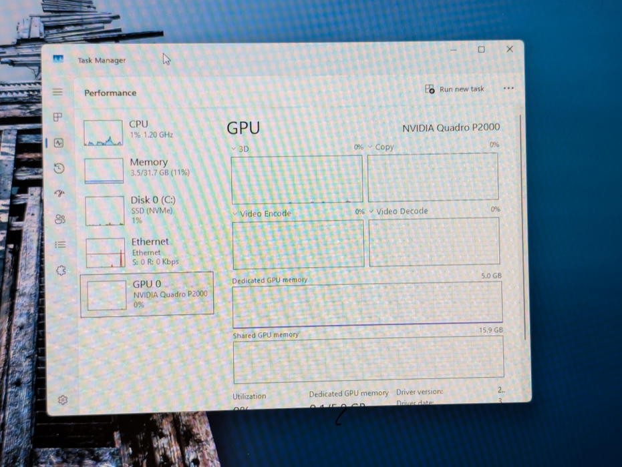The image size is (622, 467).
Task: Open Task Manager settings gear
Action: click(63, 400)
